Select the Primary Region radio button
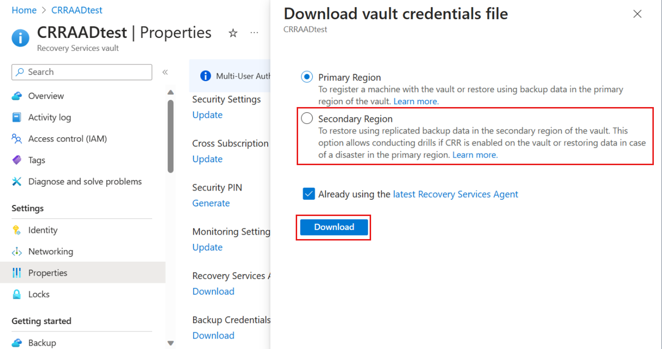 click(307, 77)
